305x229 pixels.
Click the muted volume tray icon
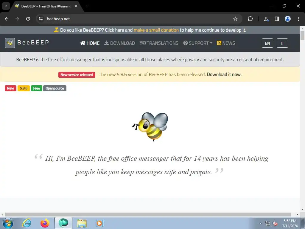(x=275, y=223)
